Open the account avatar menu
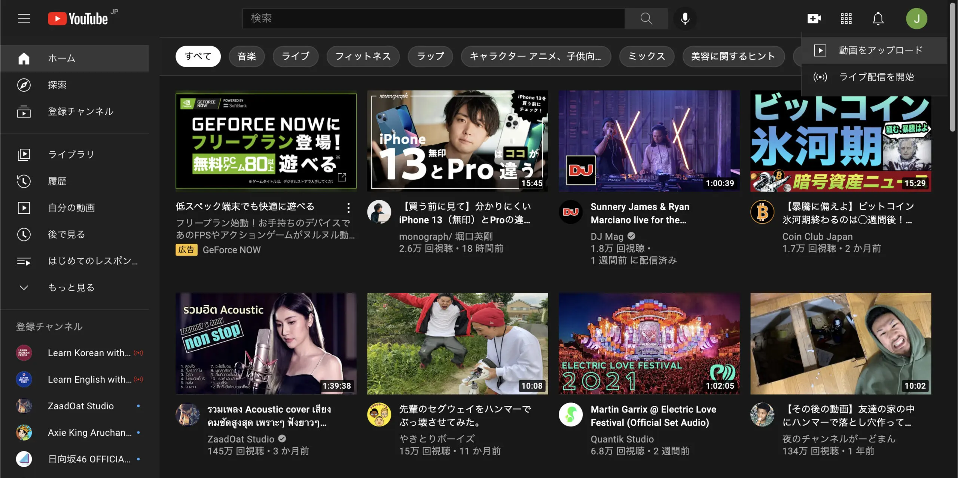 [x=917, y=18]
